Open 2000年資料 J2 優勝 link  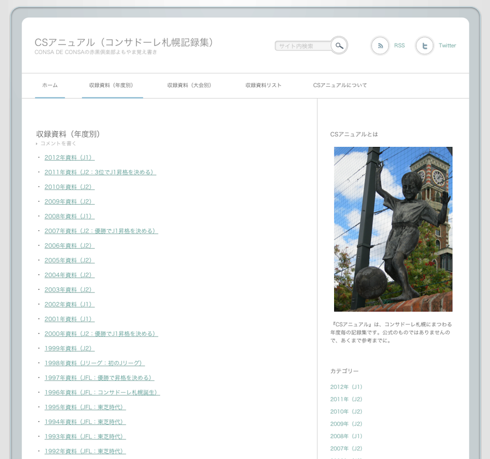point(101,334)
